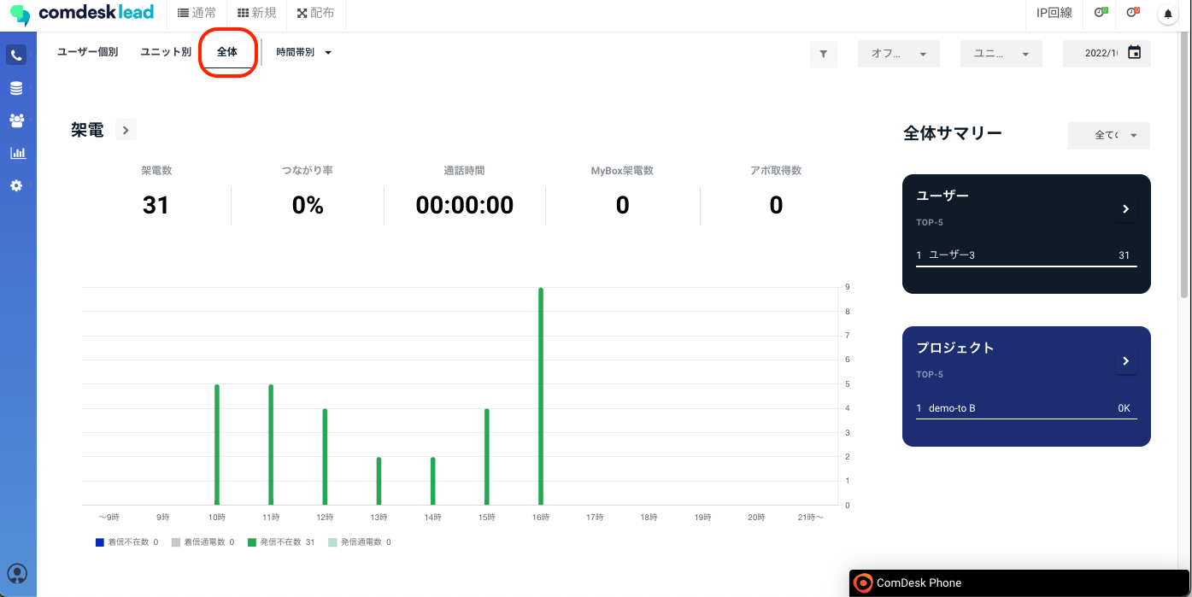Expand the 架電 section chevron
The image size is (1192, 597).
pyautogui.click(x=126, y=130)
